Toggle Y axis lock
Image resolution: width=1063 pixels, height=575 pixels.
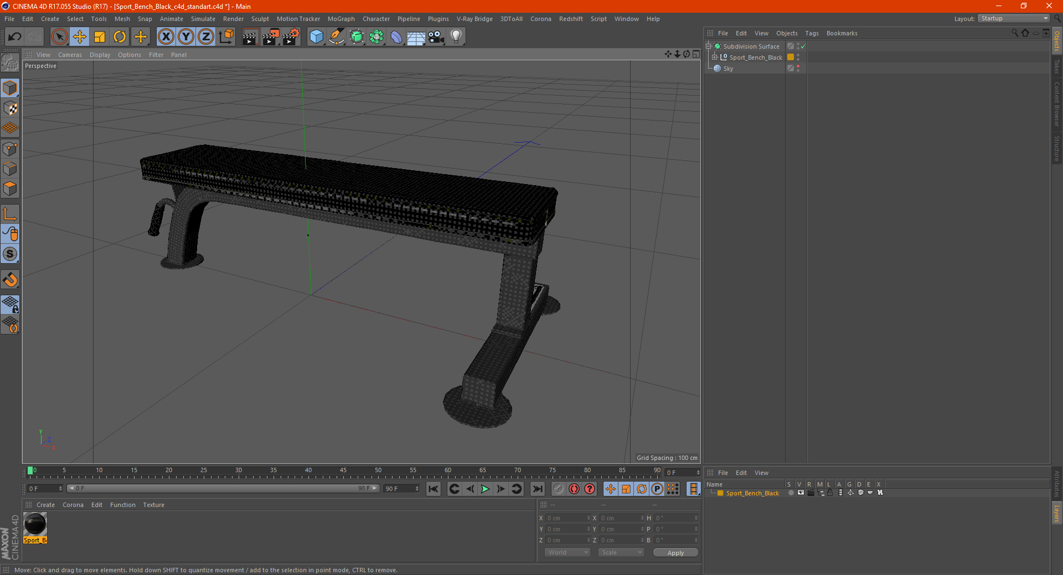coord(186,37)
